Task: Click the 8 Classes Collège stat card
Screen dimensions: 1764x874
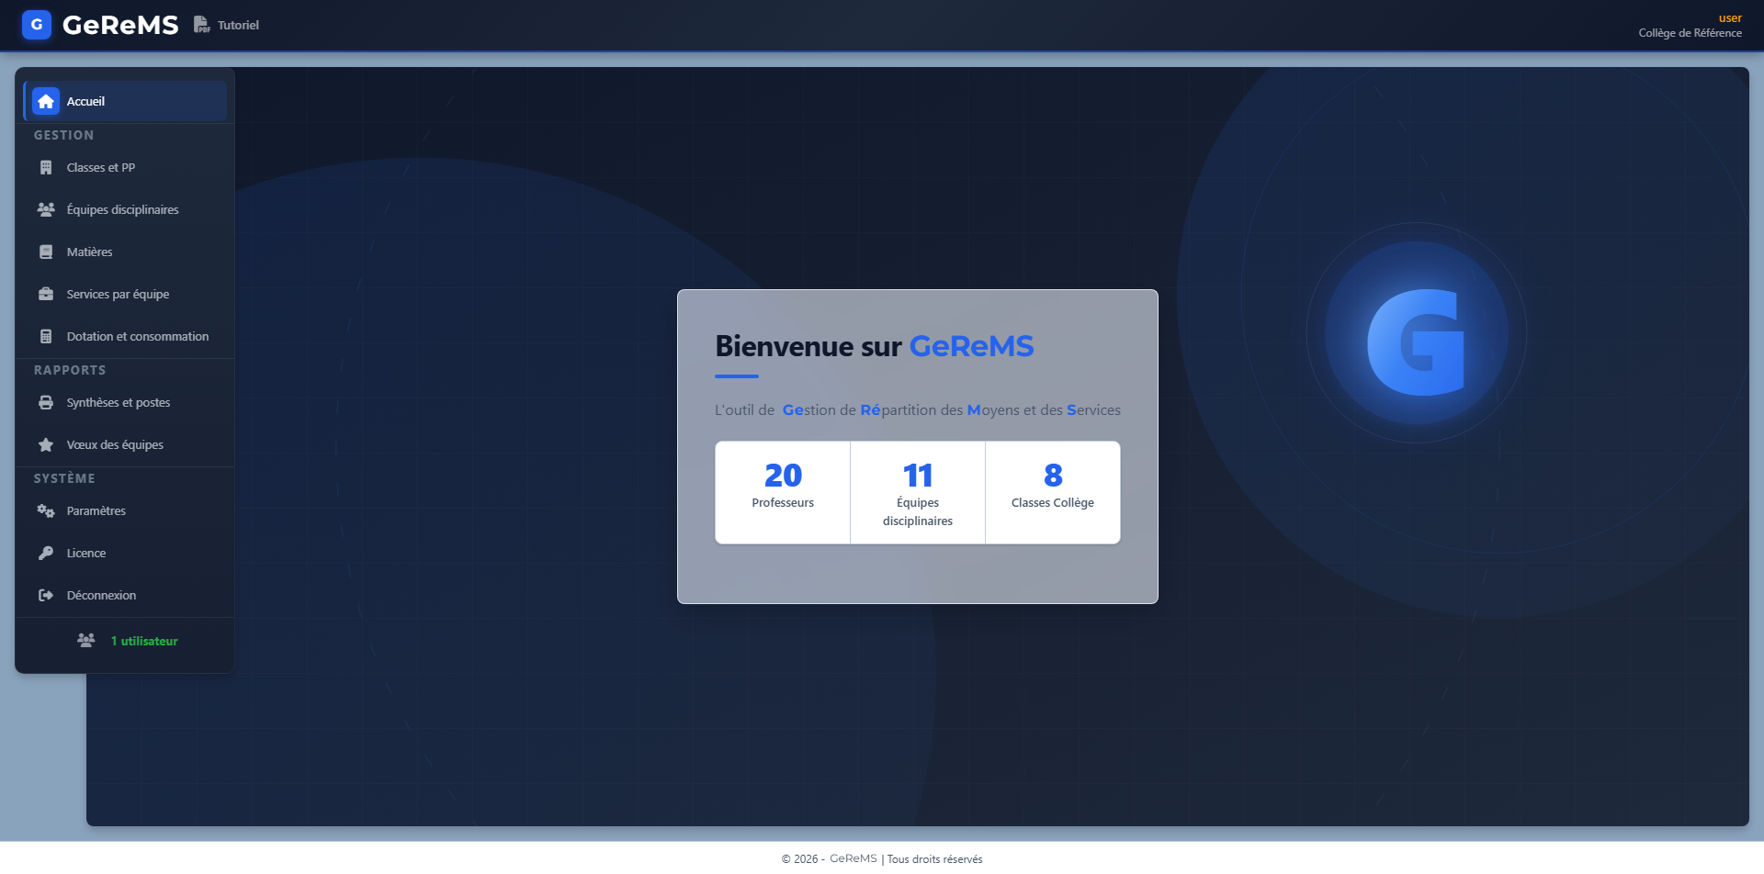Action: [x=1053, y=492]
